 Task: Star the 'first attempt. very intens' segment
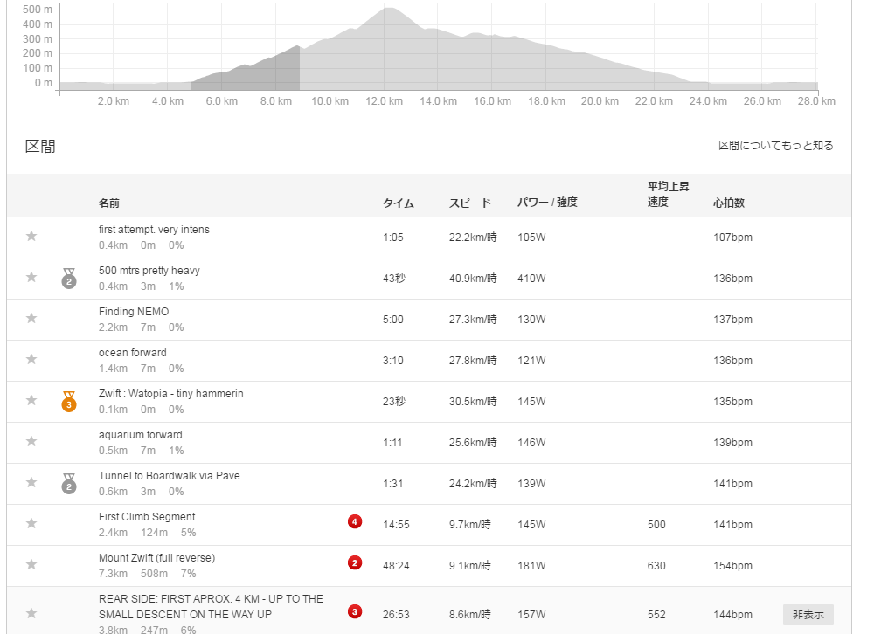[31, 236]
